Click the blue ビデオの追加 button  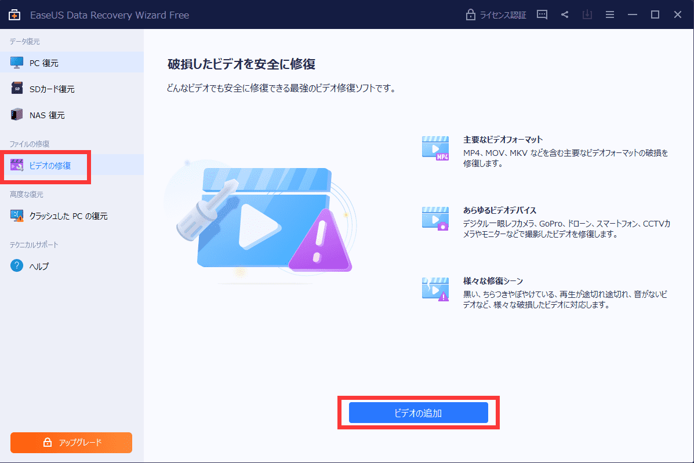click(418, 413)
